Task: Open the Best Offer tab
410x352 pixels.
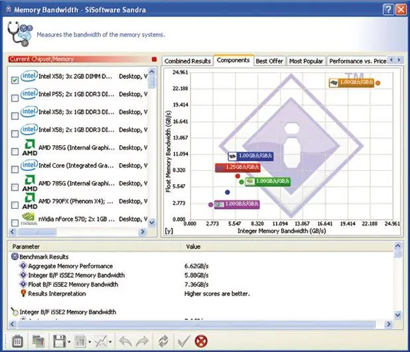Action: click(x=269, y=61)
